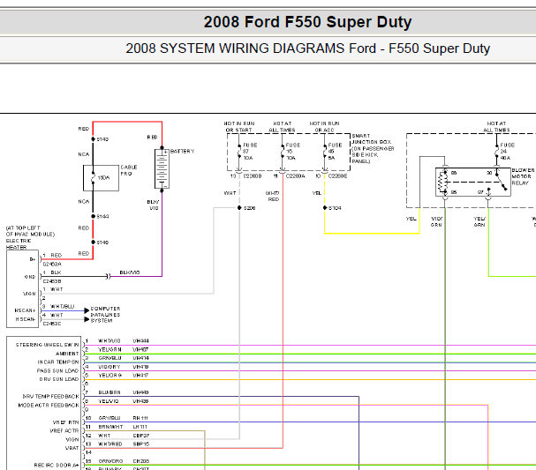Click the S145 splice label below S144

point(102,242)
